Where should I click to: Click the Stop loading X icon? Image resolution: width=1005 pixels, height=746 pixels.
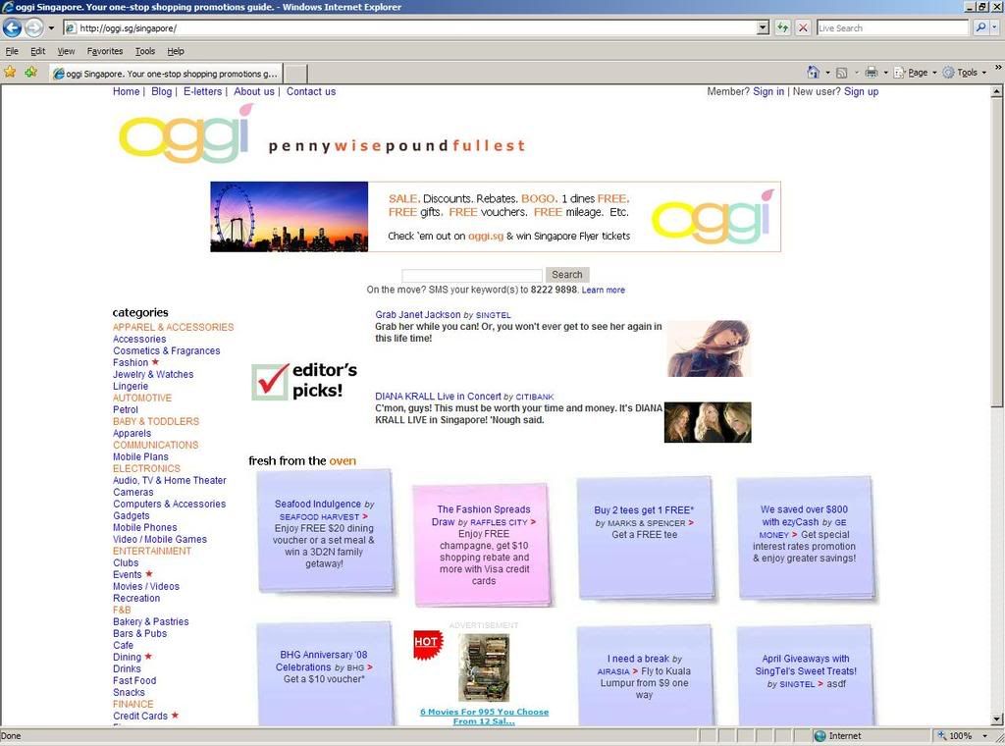(803, 27)
